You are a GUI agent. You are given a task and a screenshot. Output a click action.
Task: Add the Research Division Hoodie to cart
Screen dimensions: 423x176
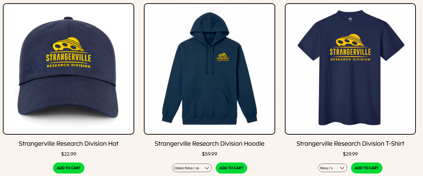point(231,168)
